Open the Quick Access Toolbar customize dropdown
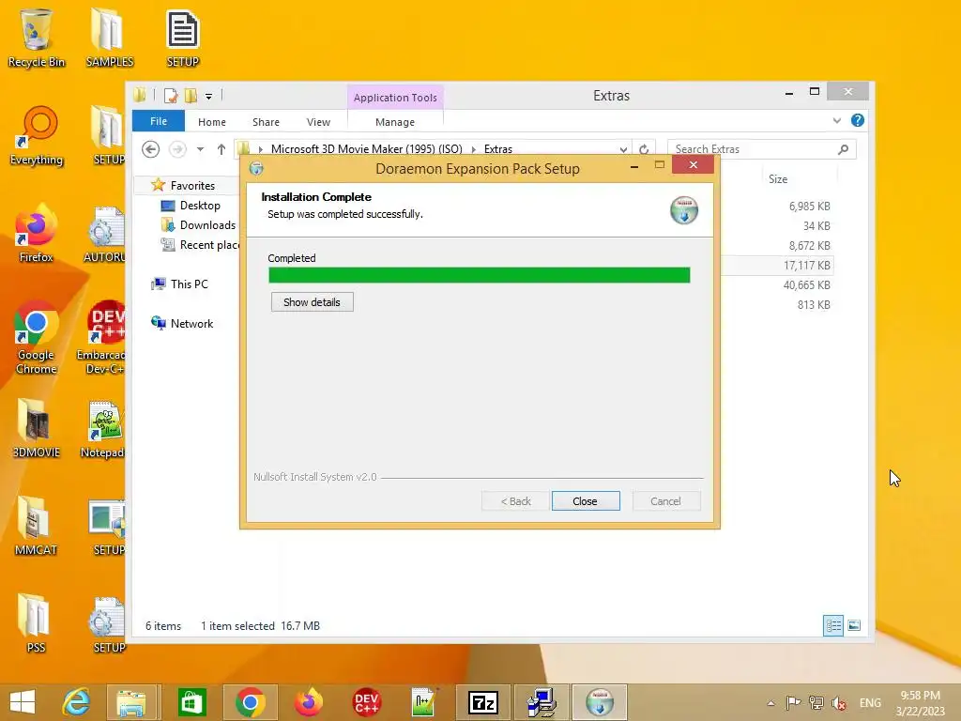 pyautogui.click(x=208, y=97)
